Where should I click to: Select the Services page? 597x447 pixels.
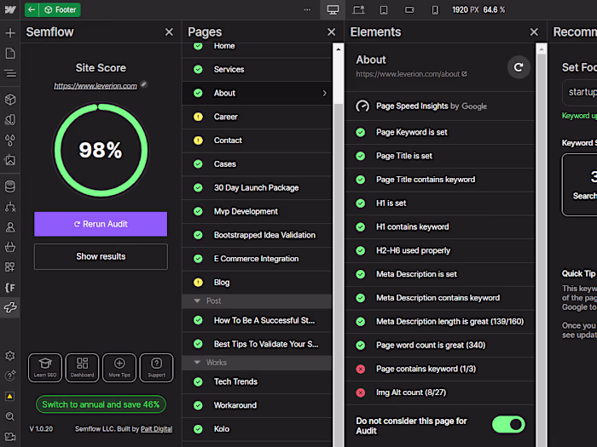[257, 70]
